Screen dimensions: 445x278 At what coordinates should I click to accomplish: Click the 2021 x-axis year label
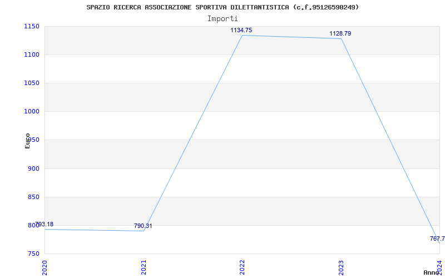pos(144,267)
